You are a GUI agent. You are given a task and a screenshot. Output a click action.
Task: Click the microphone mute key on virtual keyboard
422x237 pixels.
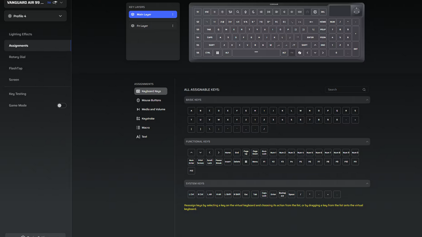point(245,12)
